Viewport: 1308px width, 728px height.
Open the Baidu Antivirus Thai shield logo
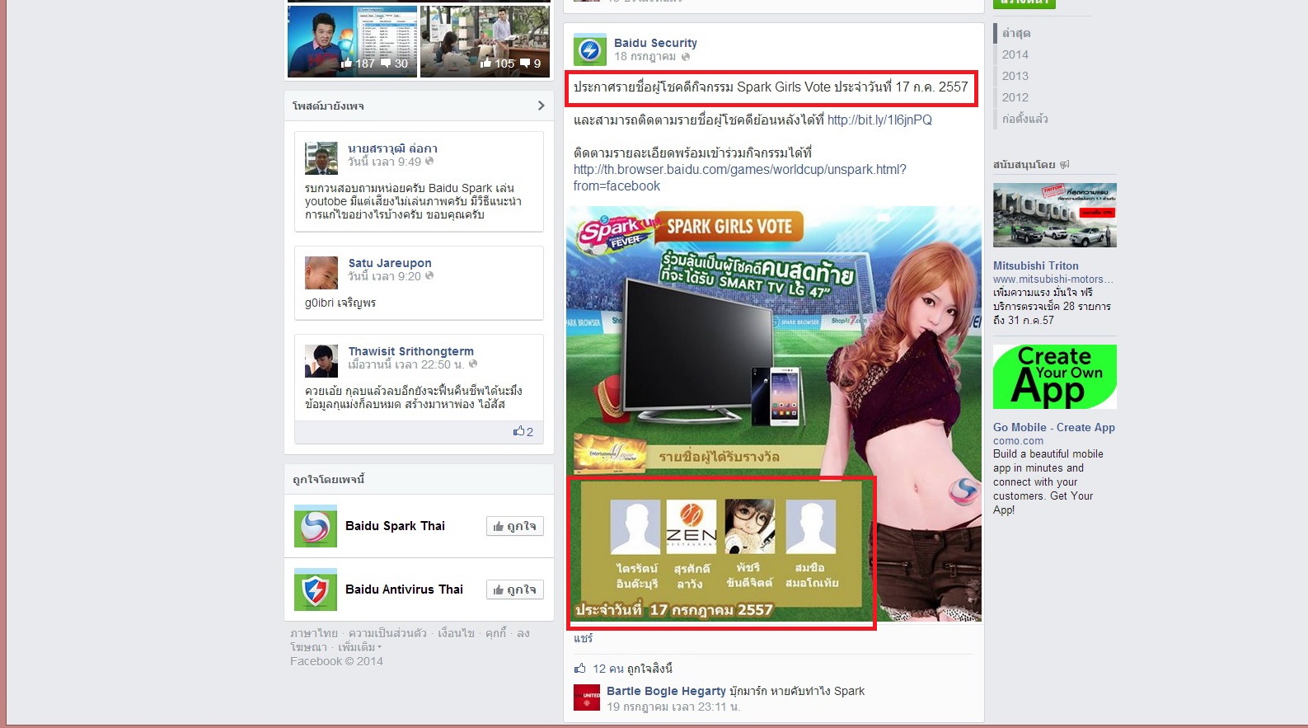tap(316, 589)
